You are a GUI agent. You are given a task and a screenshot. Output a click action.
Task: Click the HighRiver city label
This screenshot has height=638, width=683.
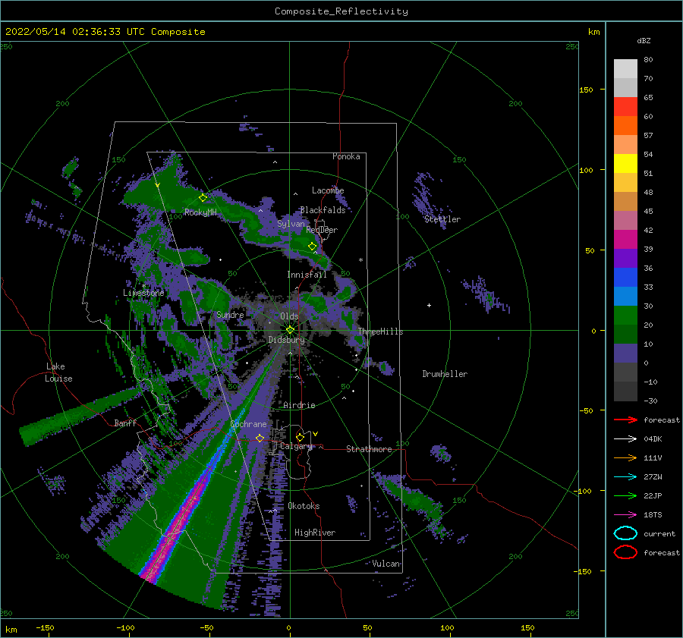315,533
